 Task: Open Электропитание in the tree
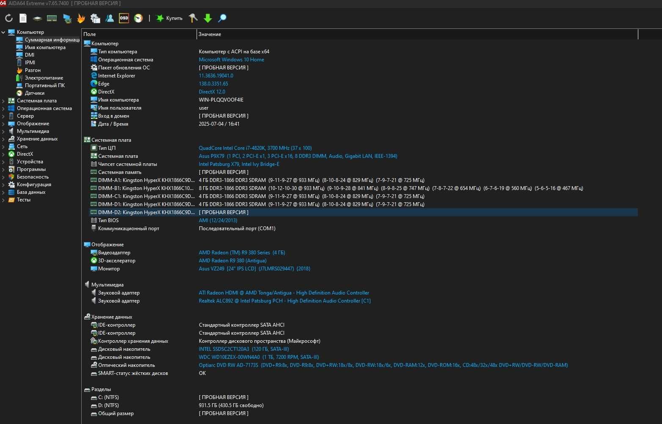pos(39,78)
